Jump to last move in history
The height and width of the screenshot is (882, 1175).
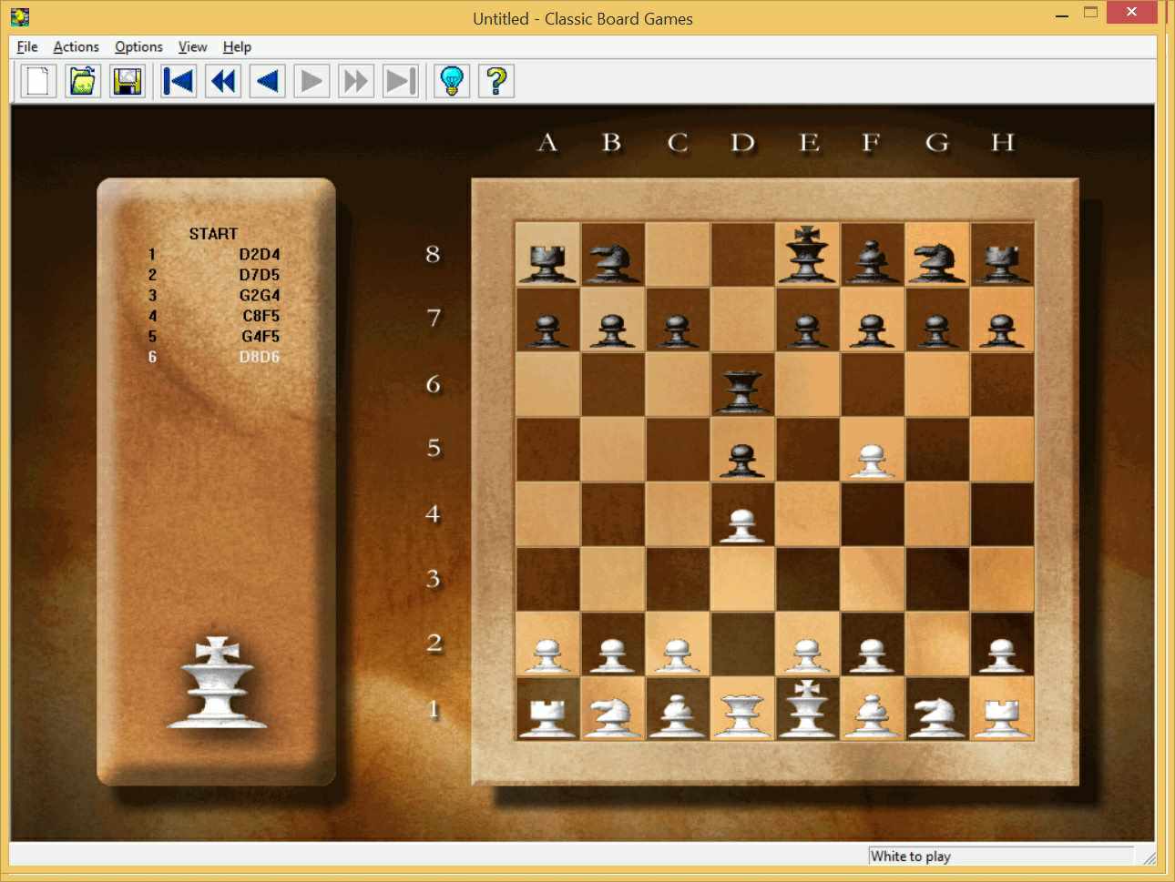coord(401,82)
